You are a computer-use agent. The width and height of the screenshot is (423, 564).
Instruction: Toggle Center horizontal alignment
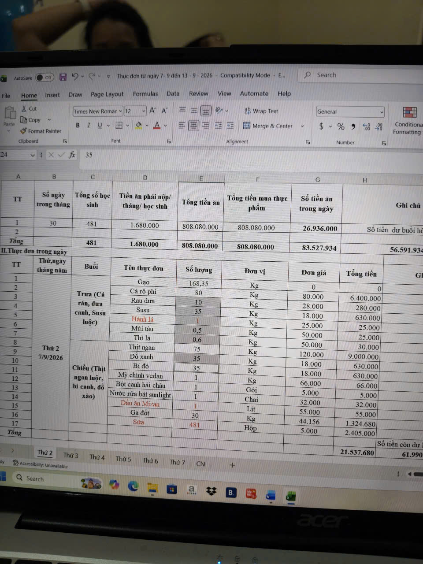[194, 126]
